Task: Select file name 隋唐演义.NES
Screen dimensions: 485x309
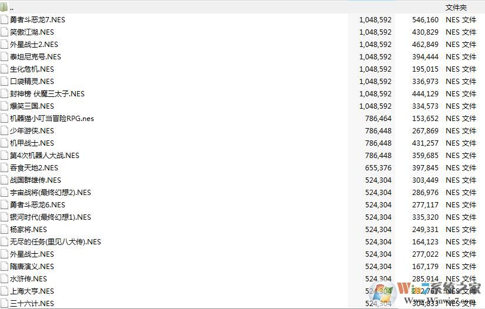Action: 32,267
